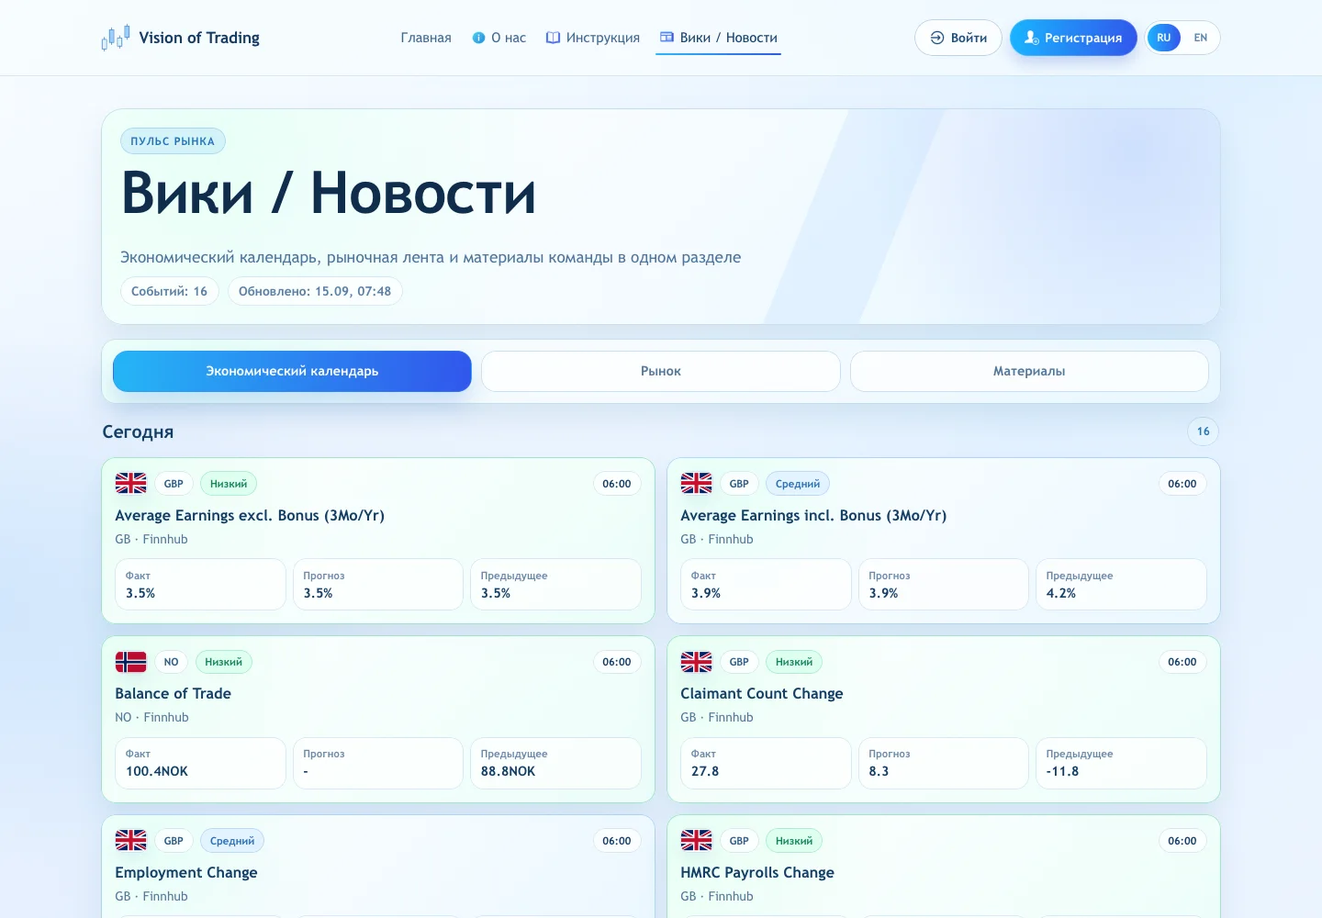Click UK flag on Average Earnings incl. Bonus
The width and height of the screenshot is (1322, 918).
click(x=697, y=483)
